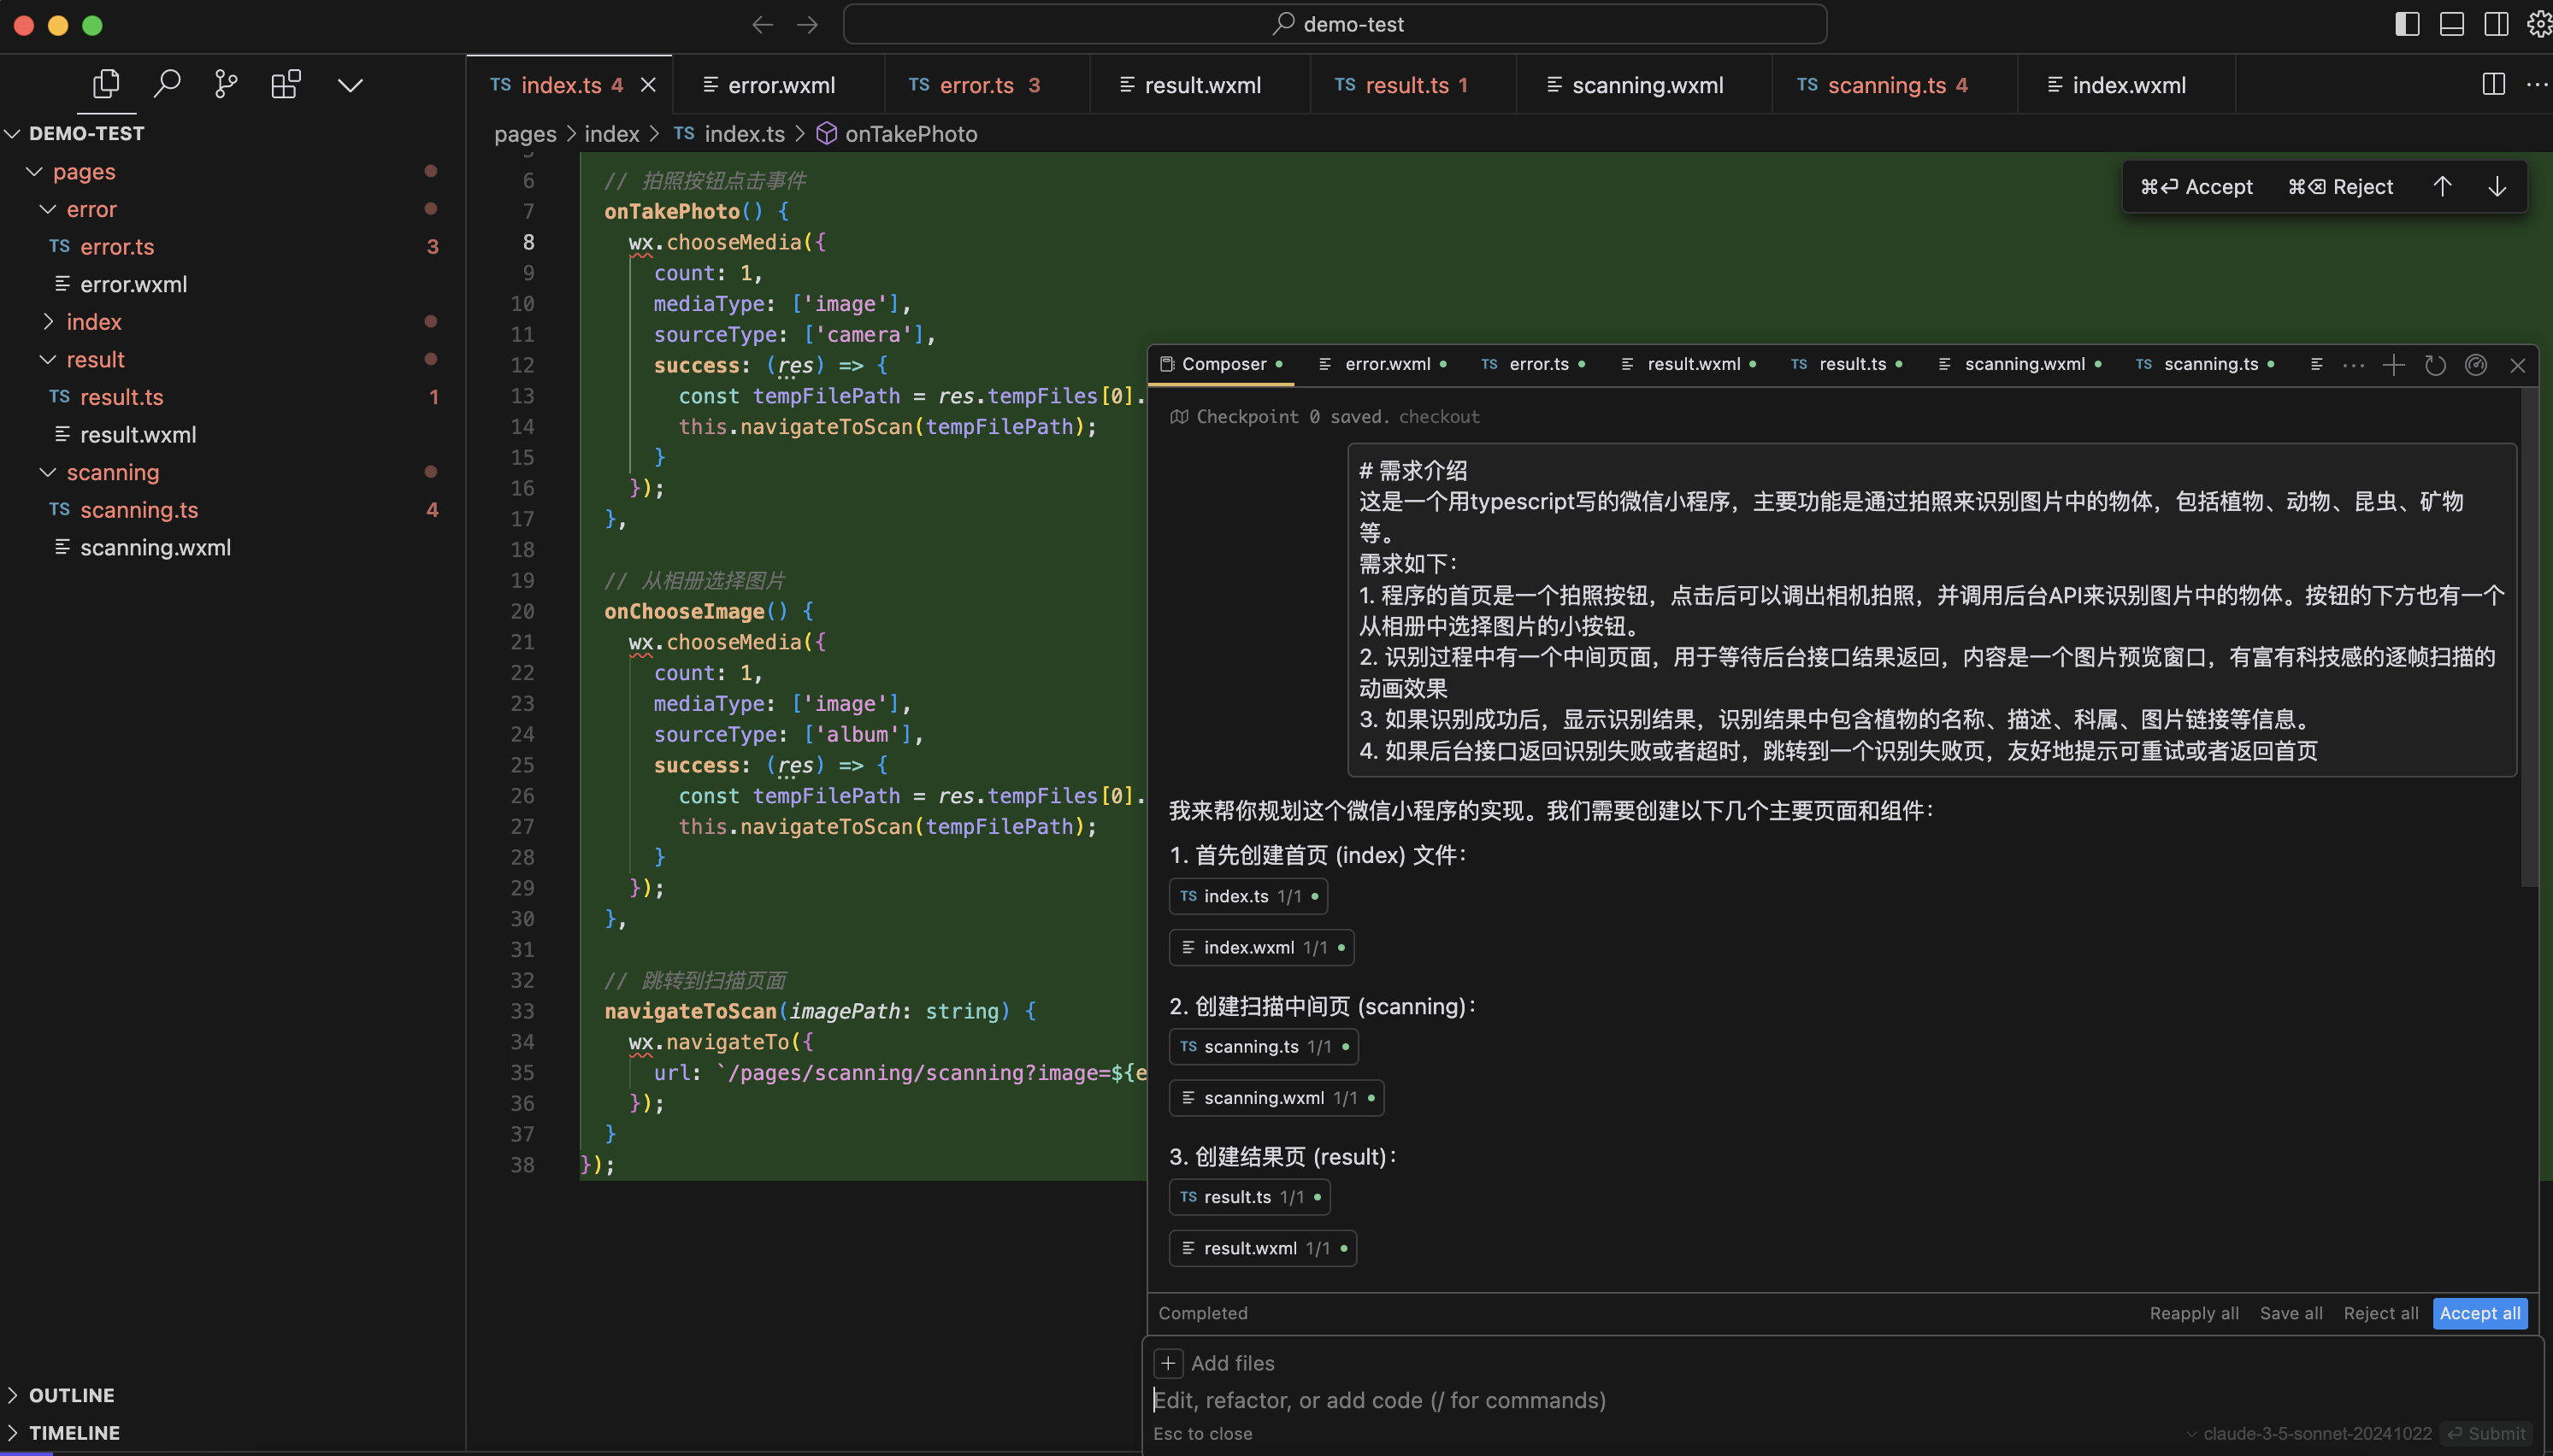Go back with the left arrow
Image resolution: width=2553 pixels, height=1456 pixels.
(x=763, y=24)
